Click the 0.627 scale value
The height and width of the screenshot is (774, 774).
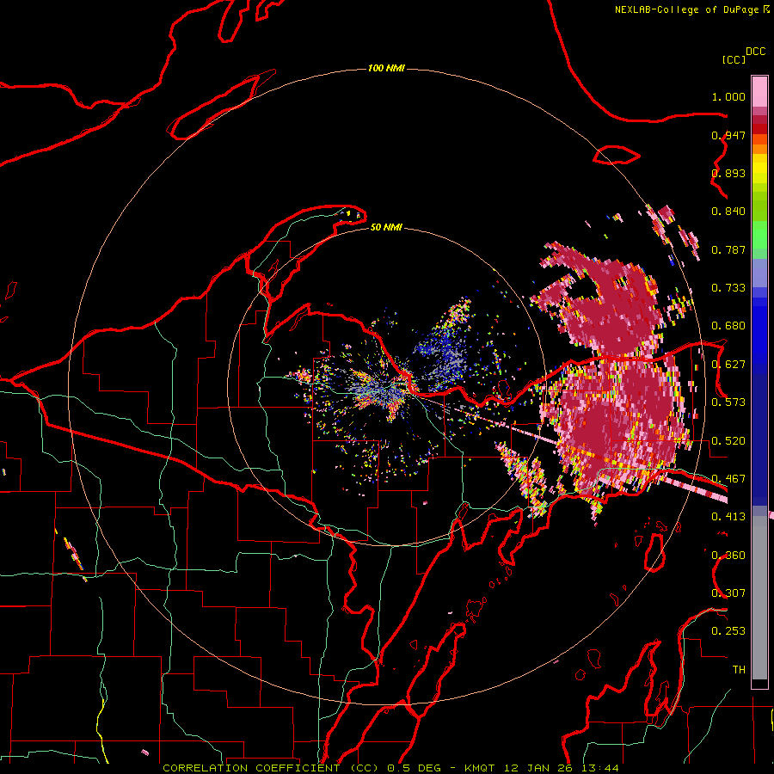coord(728,365)
